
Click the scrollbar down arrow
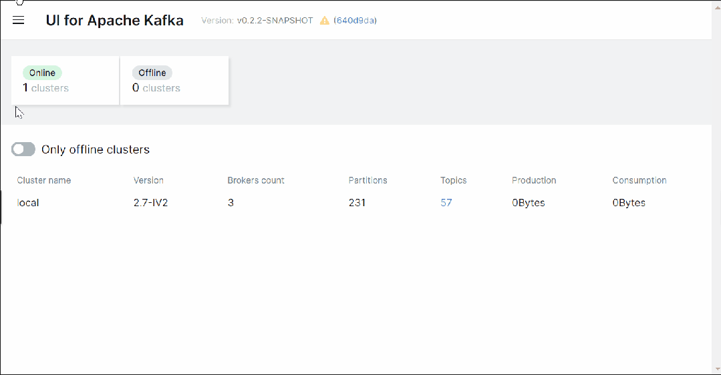(717, 370)
